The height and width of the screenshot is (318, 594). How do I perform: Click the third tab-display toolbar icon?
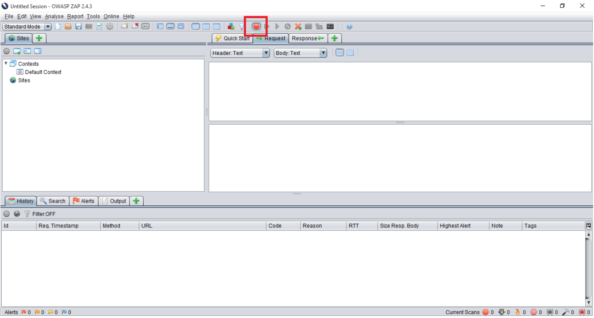[x=145, y=26]
